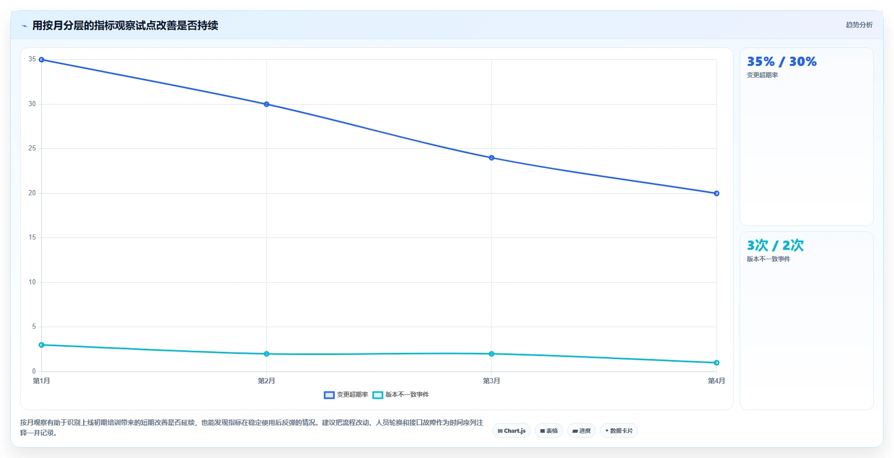894x458 pixels.
Task: Click the teal 版本不一致事件 legend swatch
Action: click(x=378, y=395)
